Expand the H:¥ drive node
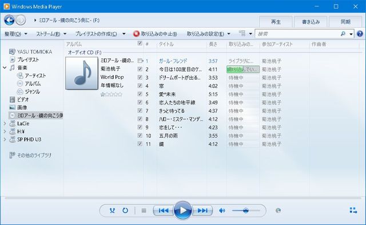 coord(5,131)
